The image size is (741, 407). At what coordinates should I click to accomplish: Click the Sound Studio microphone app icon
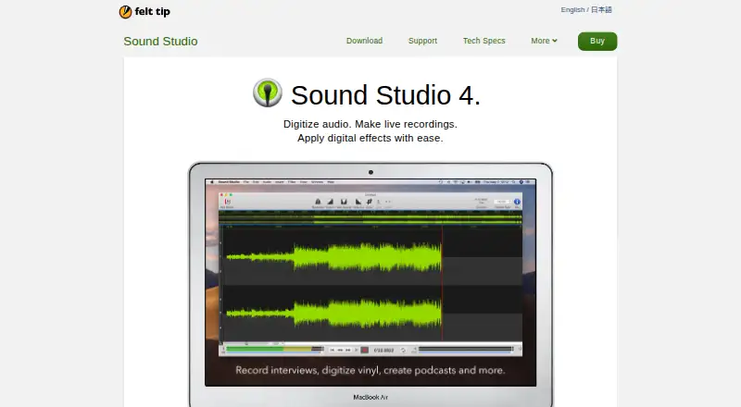(x=268, y=92)
